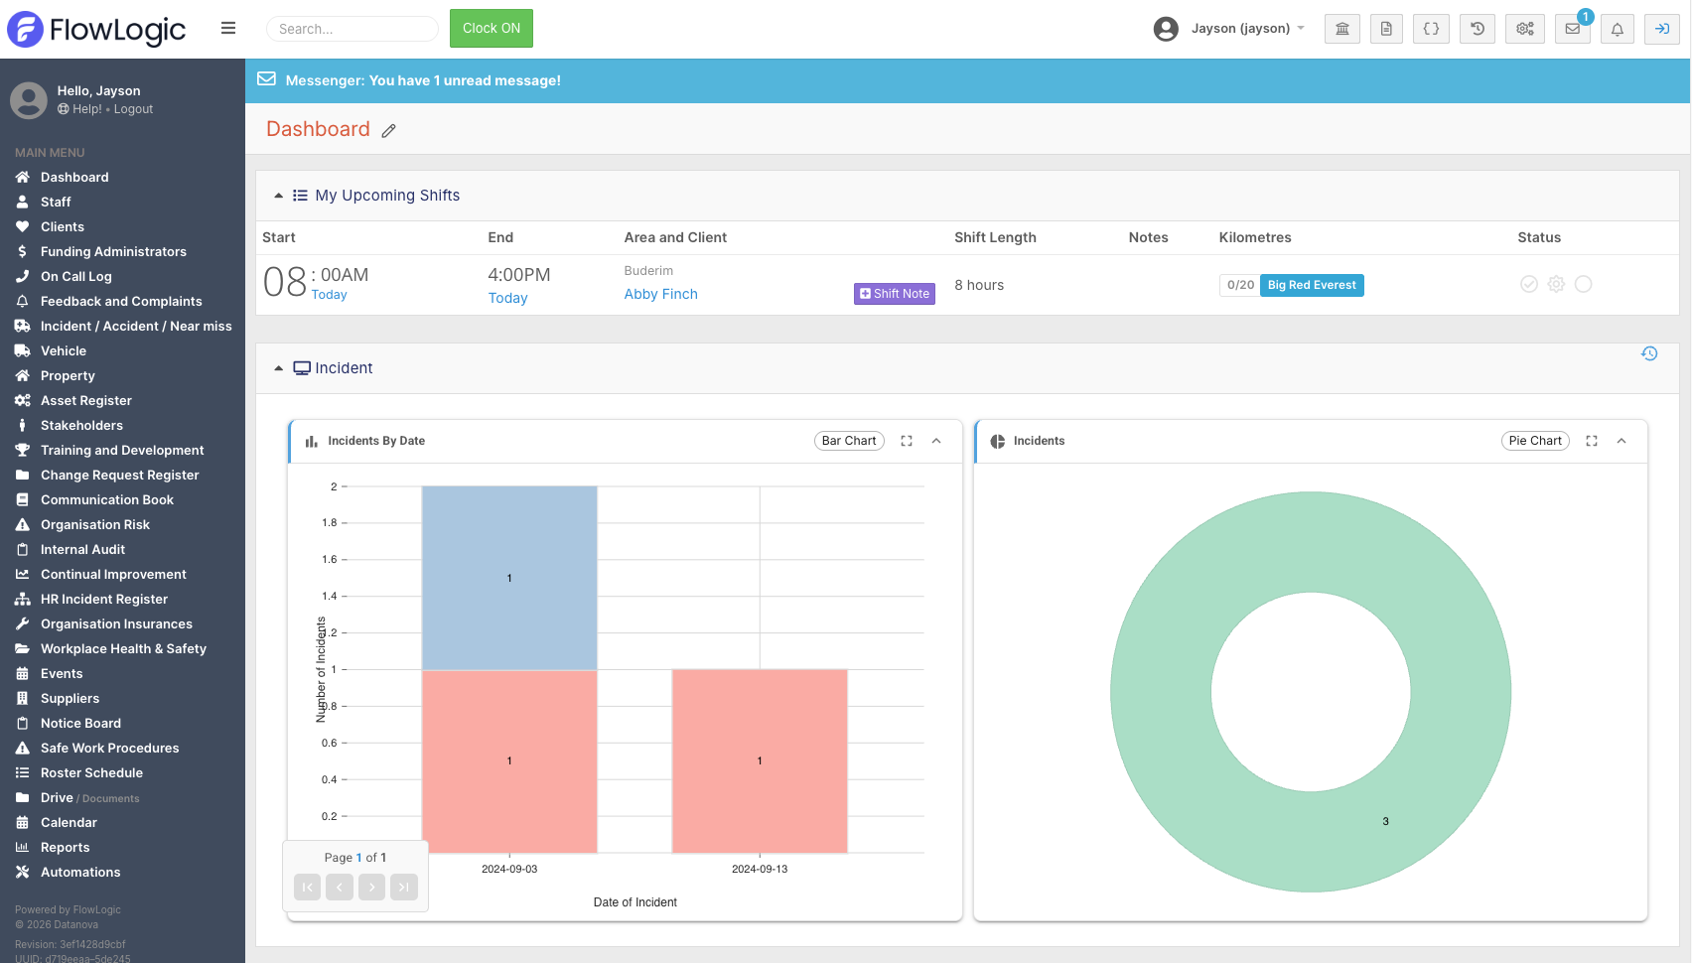Click the blue bar segment for 2024-09-03

tap(509, 578)
